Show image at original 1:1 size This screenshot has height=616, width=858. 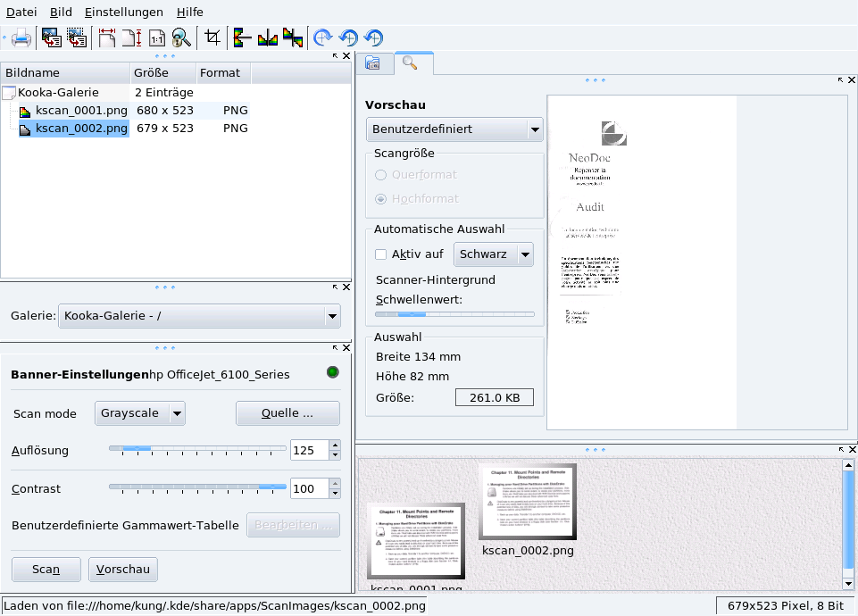(x=157, y=37)
